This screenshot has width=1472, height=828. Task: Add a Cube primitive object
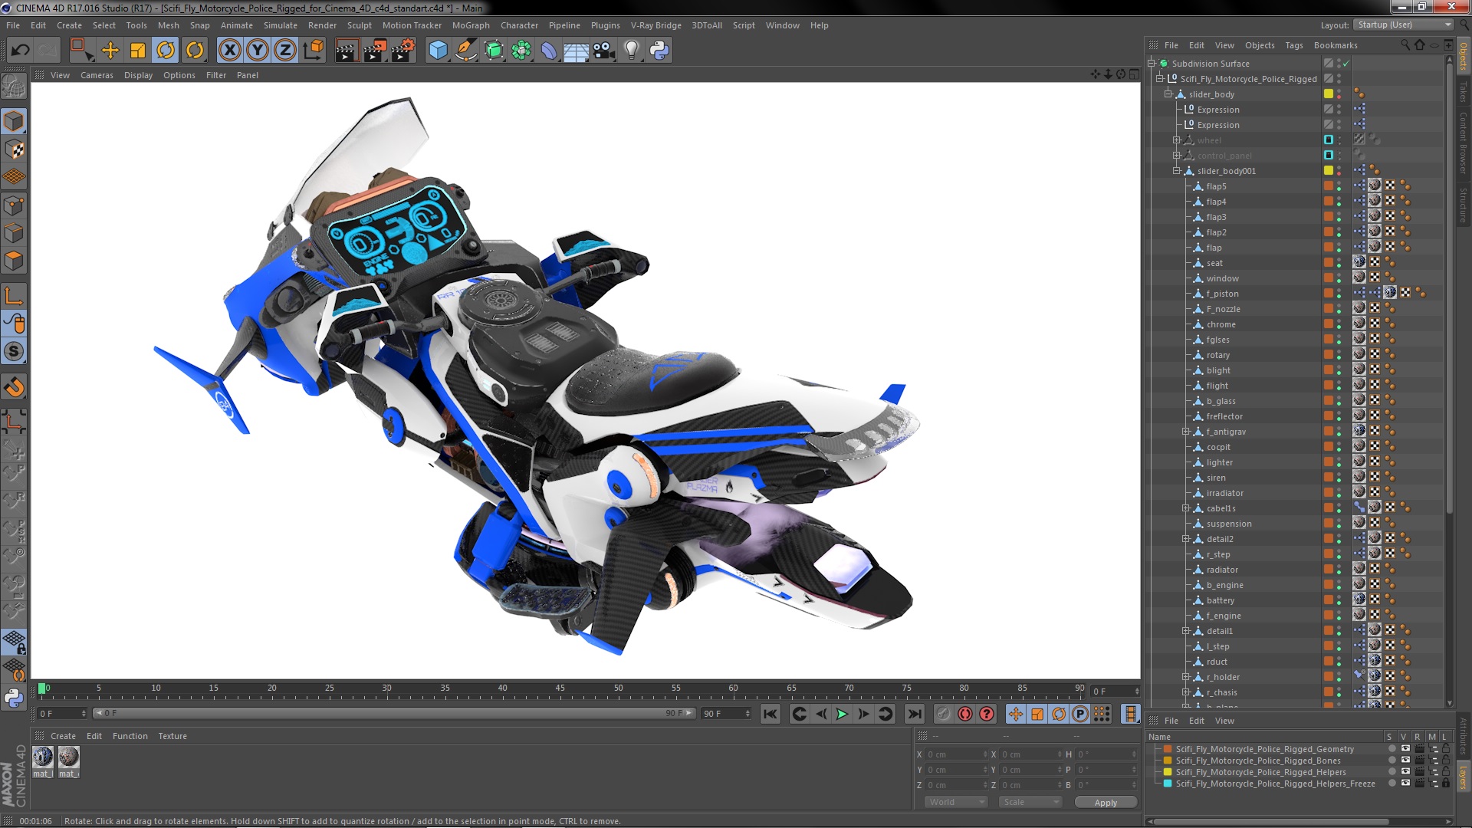click(x=438, y=51)
